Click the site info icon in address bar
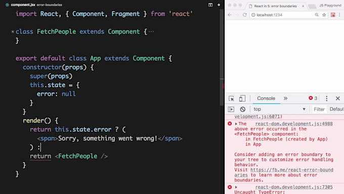Screen dimensions: 344x194 (253, 15)
